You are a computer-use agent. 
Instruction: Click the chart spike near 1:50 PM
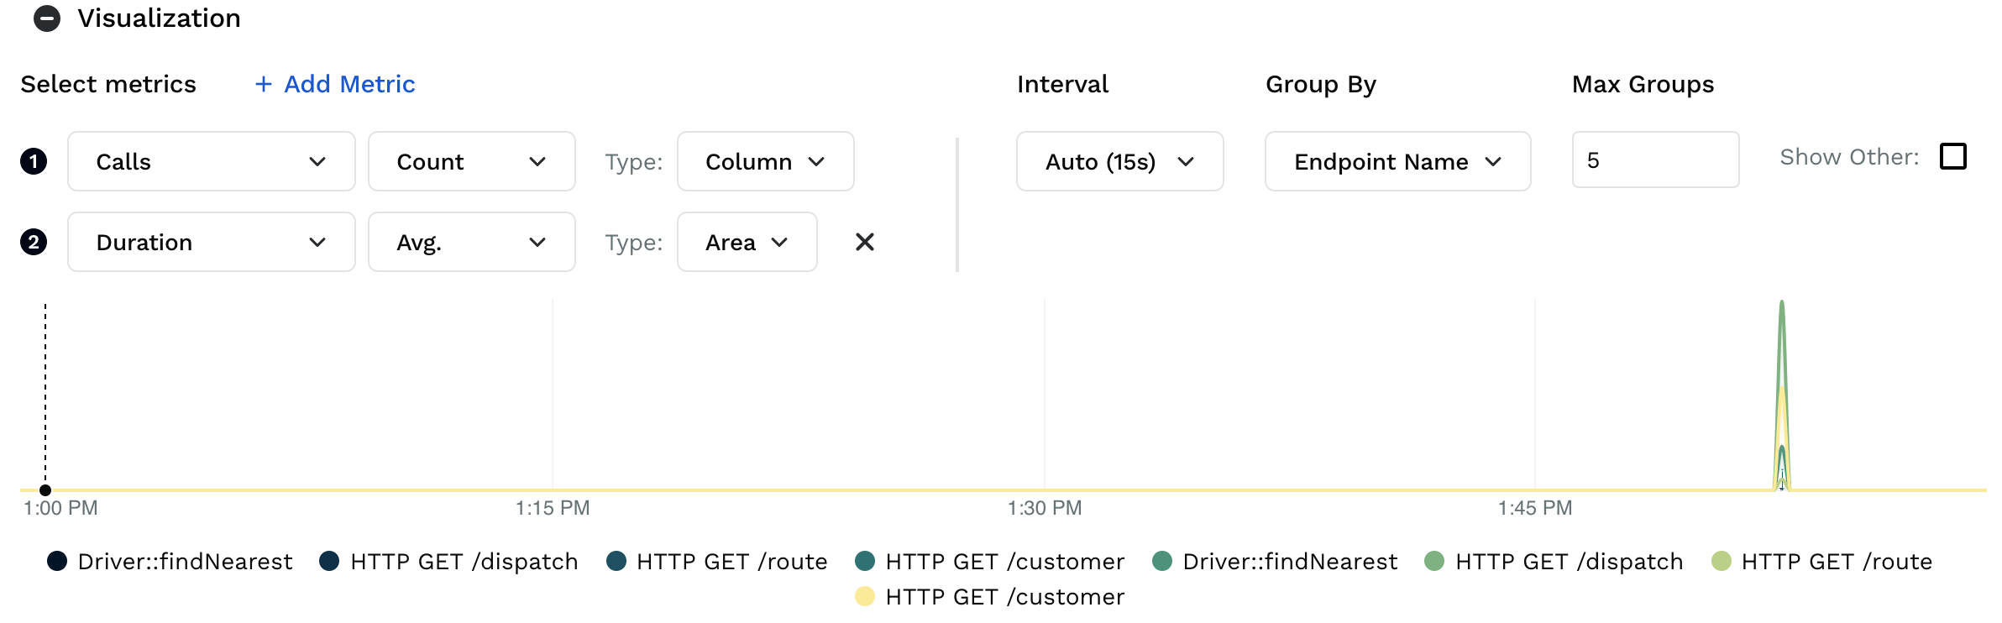coord(1781,395)
